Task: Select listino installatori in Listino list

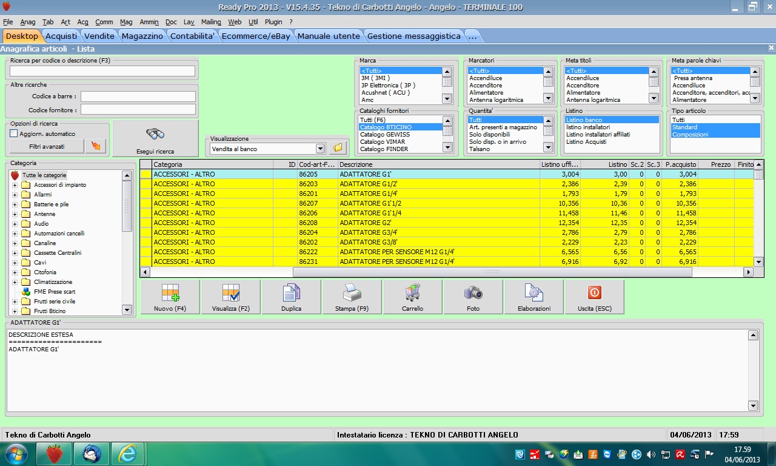Action: (x=612, y=127)
